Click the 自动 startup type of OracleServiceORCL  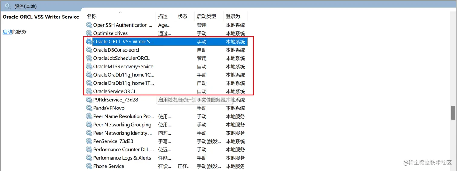(x=202, y=91)
